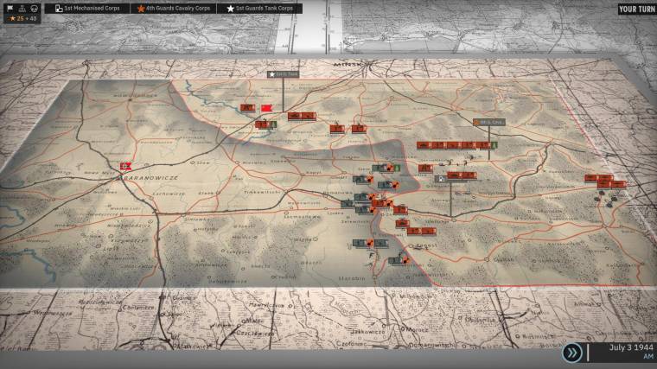Open the objectives flag icon
This screenshot has width=657, height=369.
pyautogui.click(x=10, y=8)
